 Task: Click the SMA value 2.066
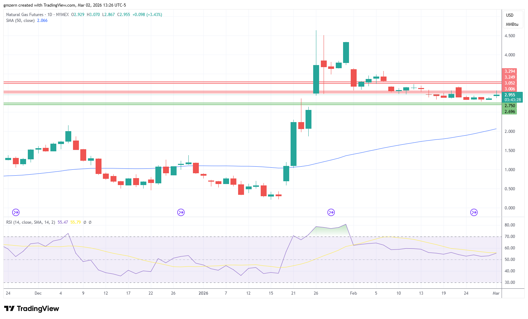click(42, 21)
